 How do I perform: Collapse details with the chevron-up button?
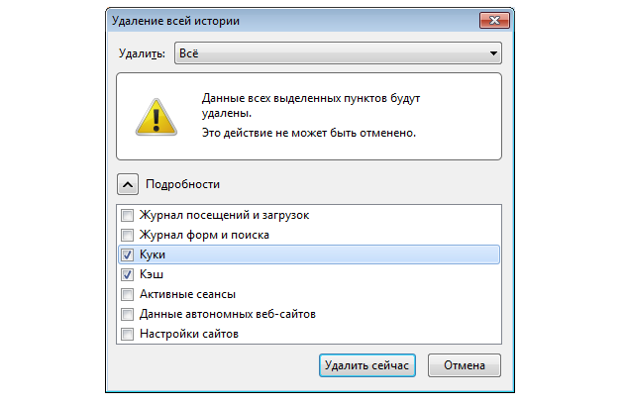click(128, 184)
